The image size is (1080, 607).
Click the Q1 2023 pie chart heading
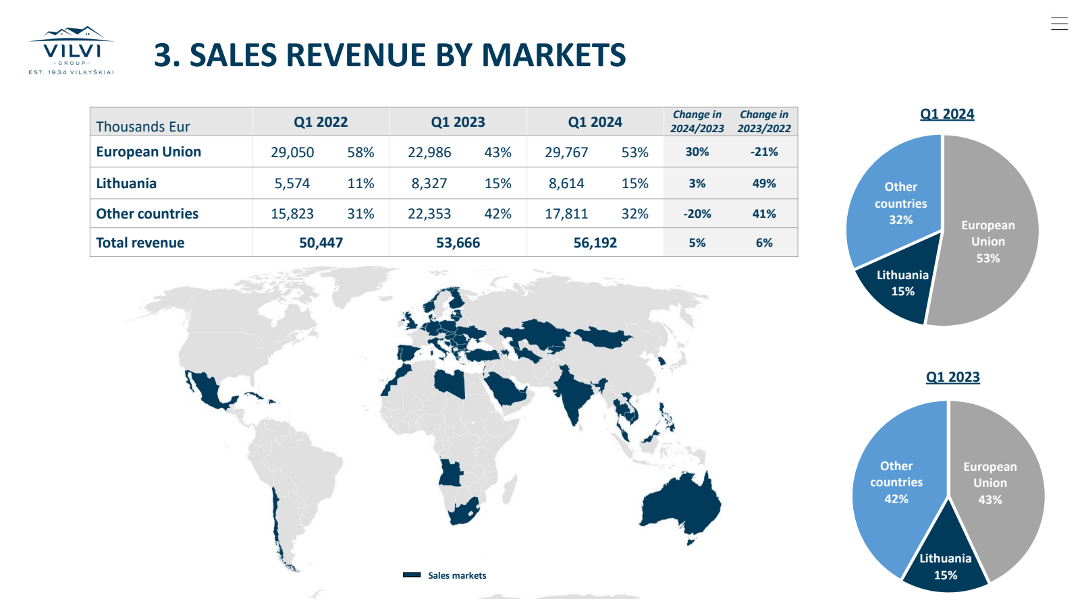click(952, 377)
